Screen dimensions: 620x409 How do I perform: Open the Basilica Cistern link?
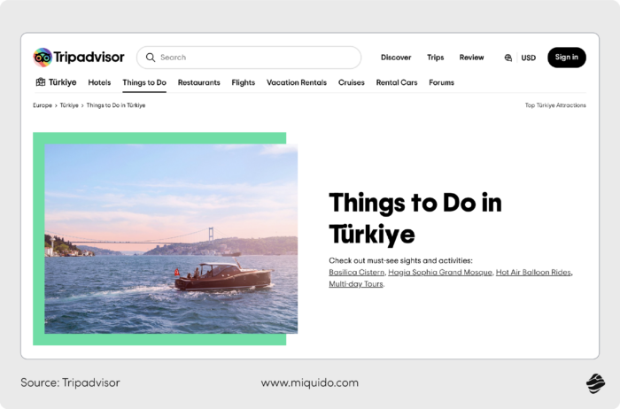357,273
